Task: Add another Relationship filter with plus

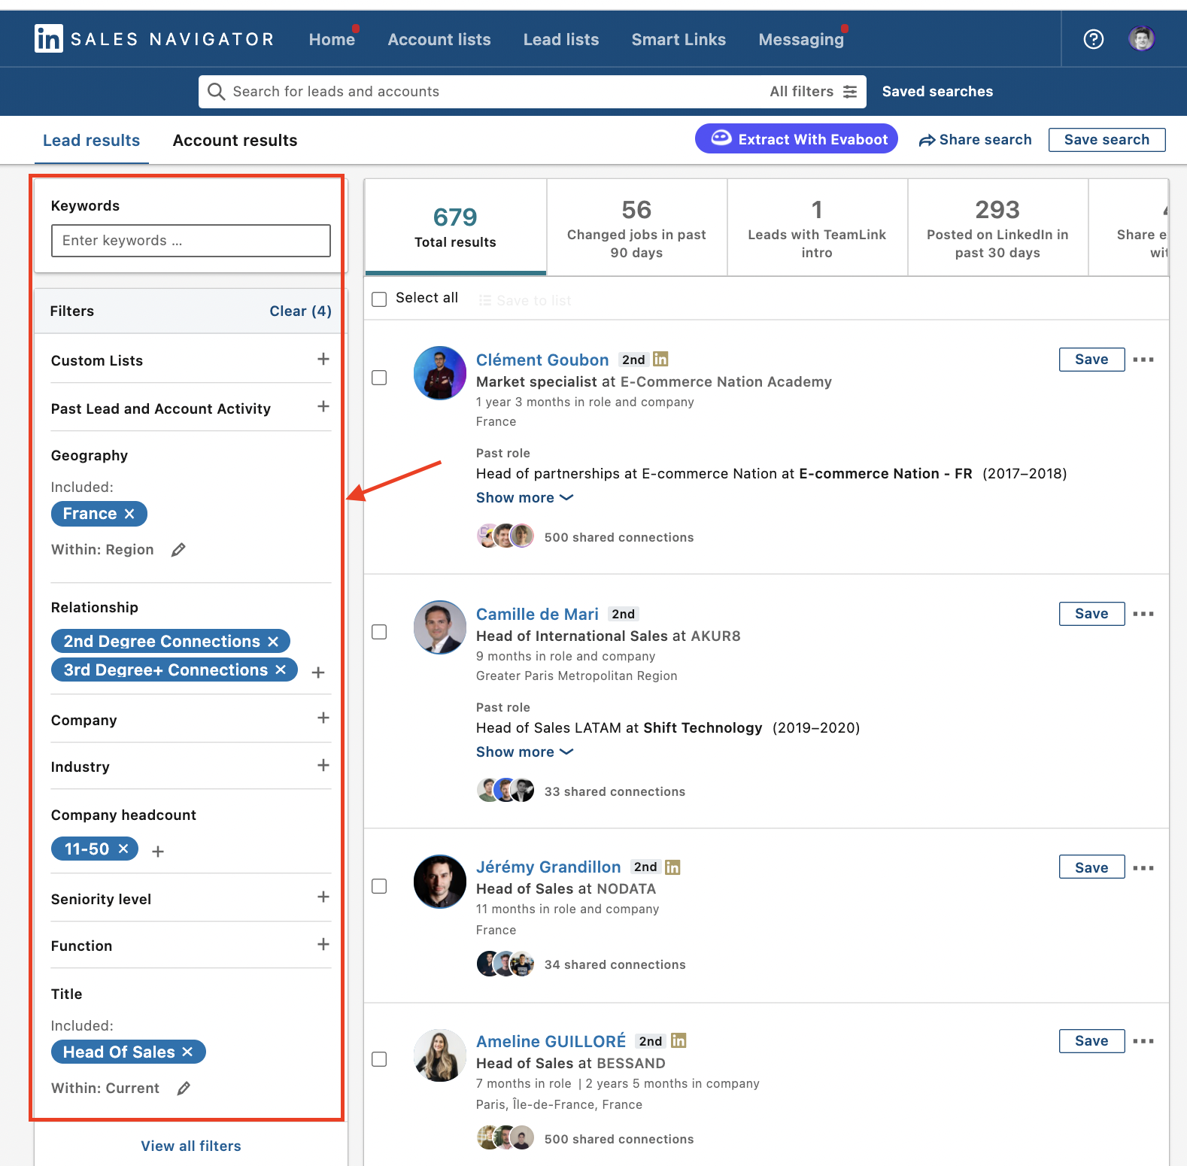Action: tap(318, 673)
